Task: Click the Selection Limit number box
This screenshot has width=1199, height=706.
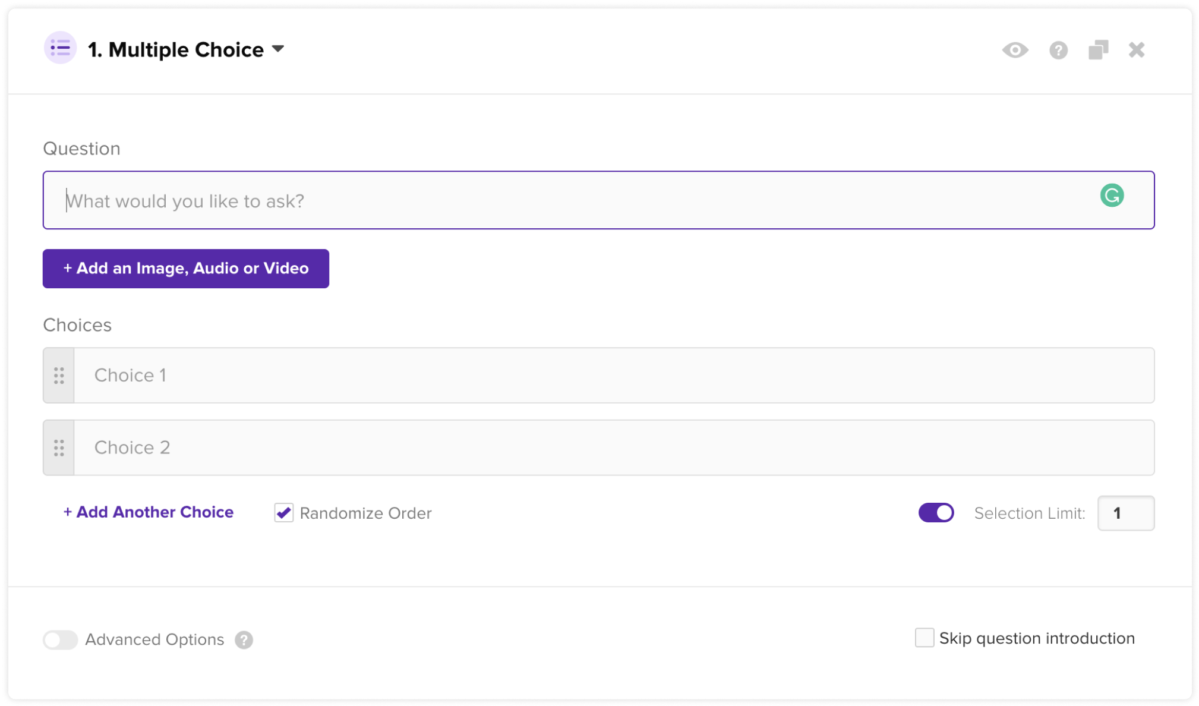Action: coord(1125,513)
